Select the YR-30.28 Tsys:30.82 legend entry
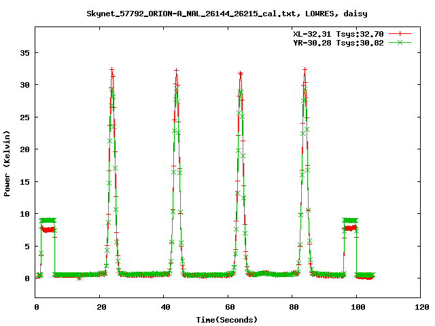The height and width of the screenshot is (326, 435). pos(338,43)
